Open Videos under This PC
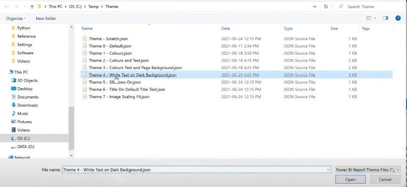 coord(23,130)
